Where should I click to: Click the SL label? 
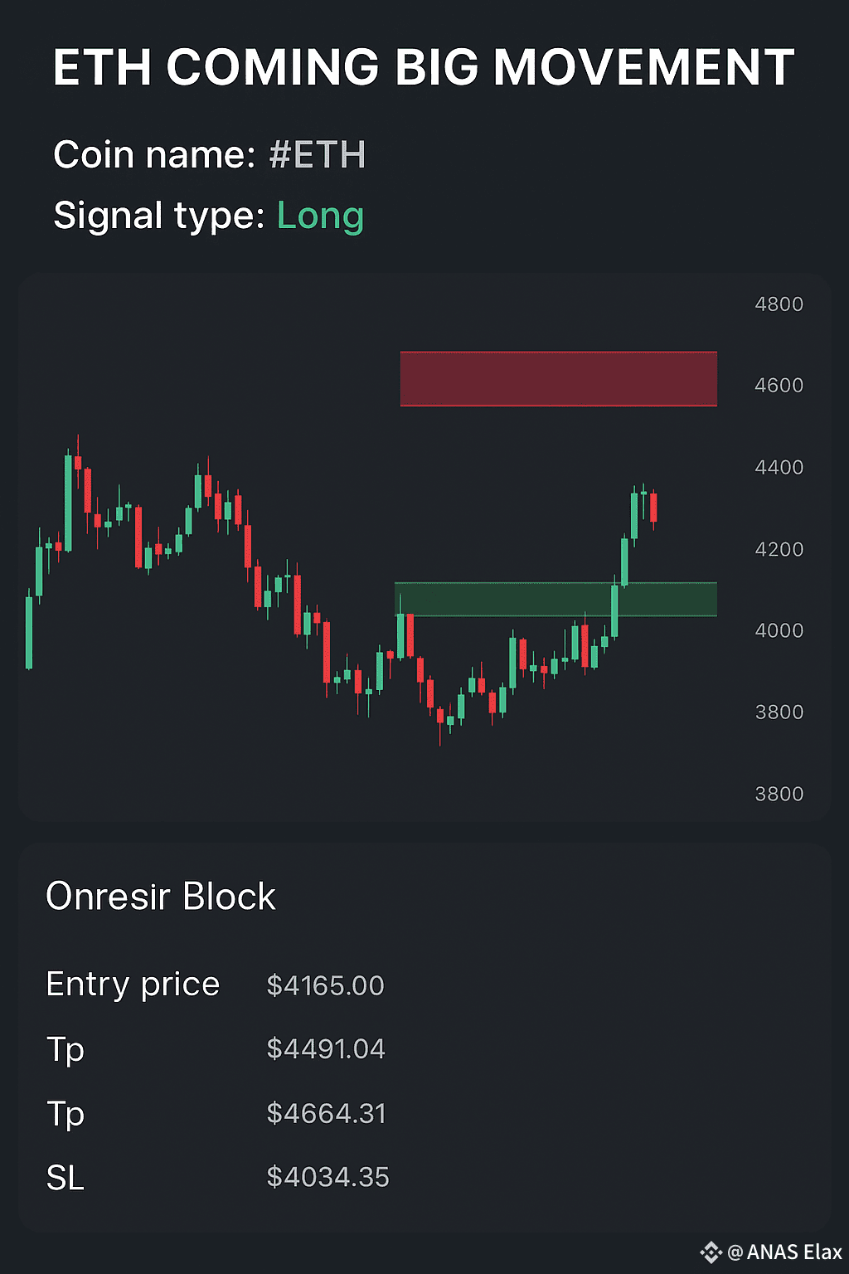pyautogui.click(x=65, y=1178)
